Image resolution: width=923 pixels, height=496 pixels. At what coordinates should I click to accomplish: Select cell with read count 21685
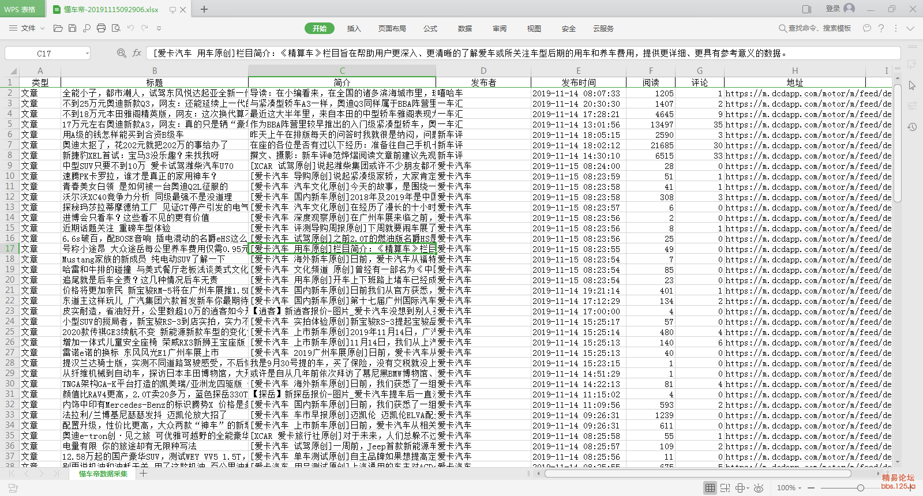pos(651,145)
